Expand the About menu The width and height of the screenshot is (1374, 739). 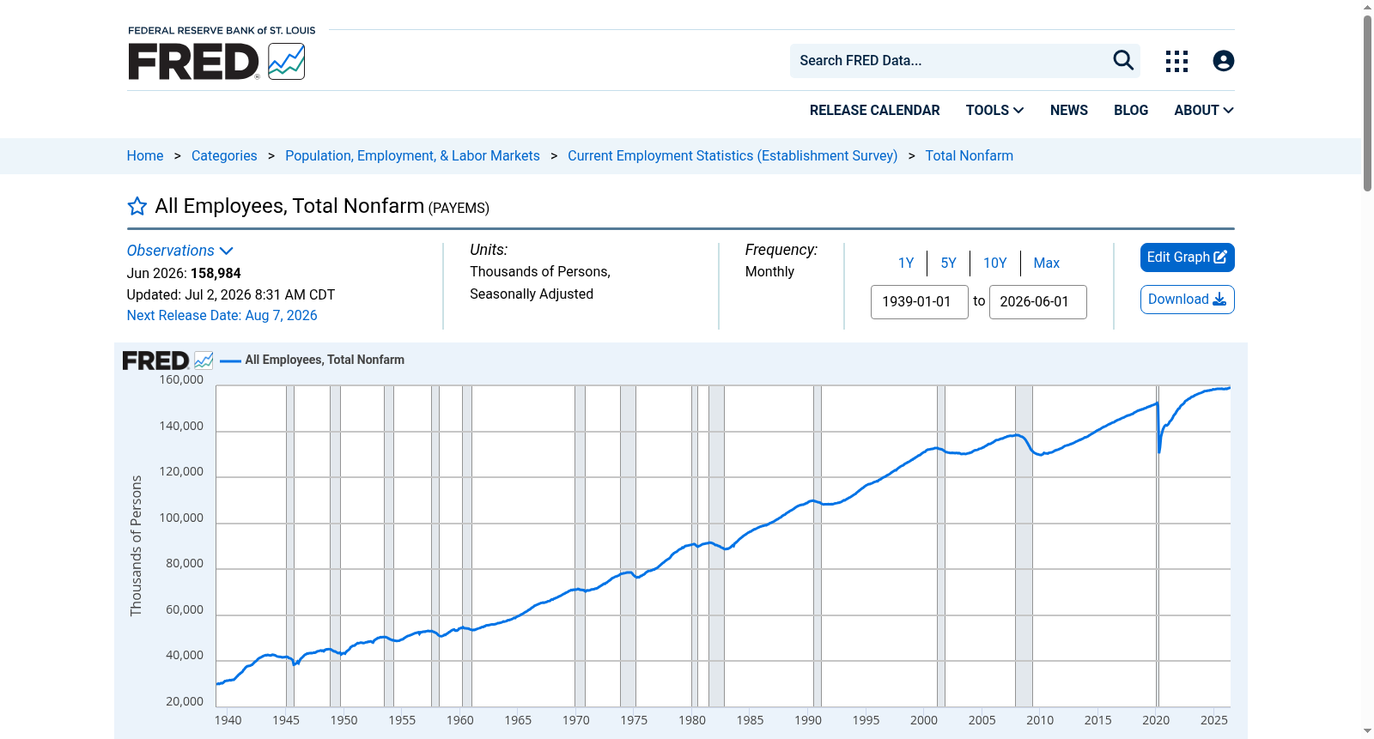(1204, 110)
